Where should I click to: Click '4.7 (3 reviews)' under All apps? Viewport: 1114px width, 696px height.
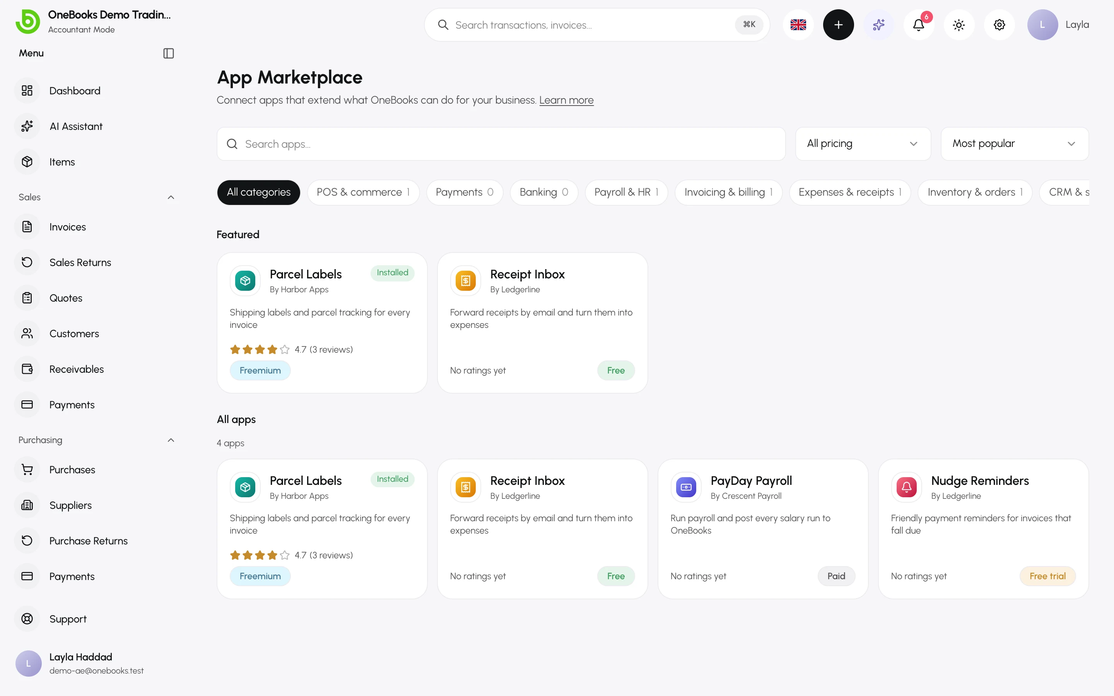pos(324,555)
